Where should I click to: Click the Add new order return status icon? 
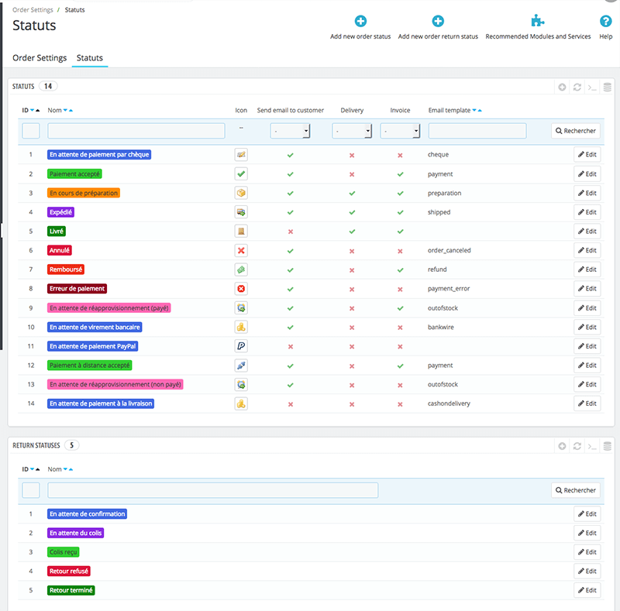point(438,22)
